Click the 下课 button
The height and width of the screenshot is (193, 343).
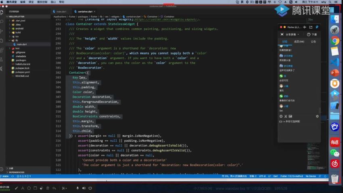pos(312,34)
